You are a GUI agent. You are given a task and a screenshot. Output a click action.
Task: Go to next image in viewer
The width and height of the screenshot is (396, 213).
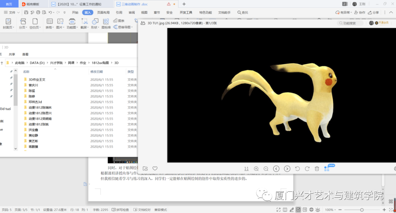click(287, 169)
